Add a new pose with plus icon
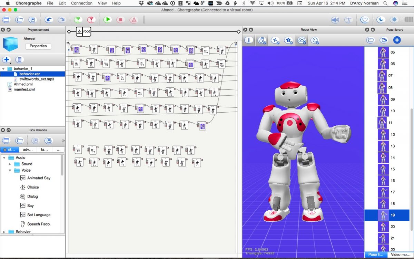Screen dimensions: 414x259 tap(397, 40)
